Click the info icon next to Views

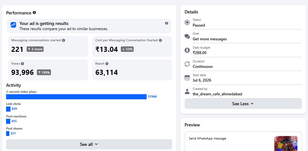(x=22, y=64)
